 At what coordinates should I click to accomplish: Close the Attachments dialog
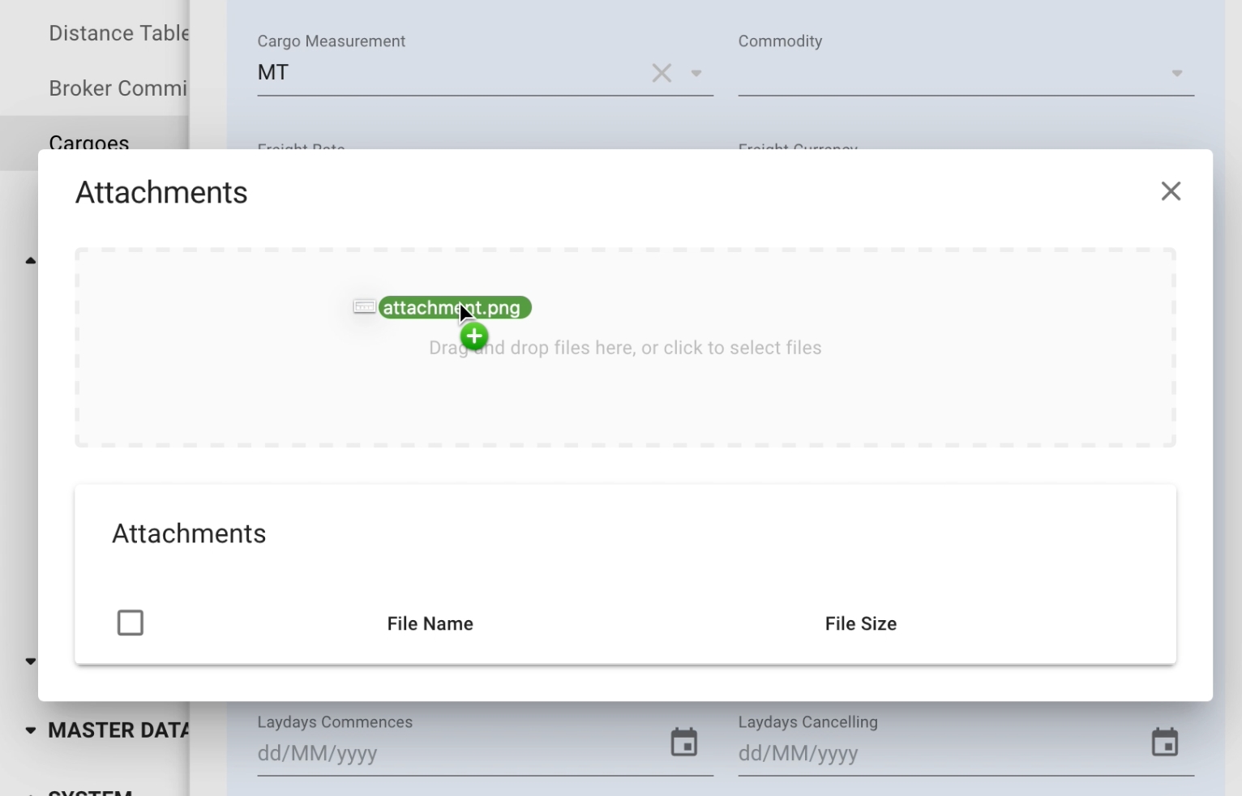1171,191
